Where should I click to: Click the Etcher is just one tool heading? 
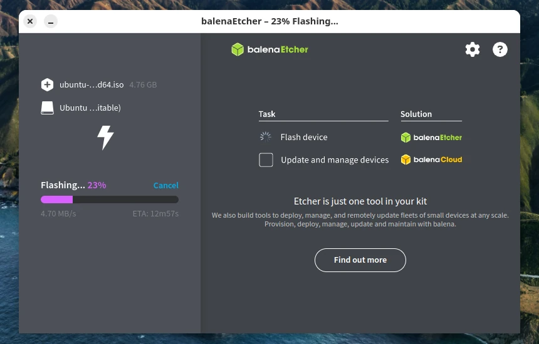click(360, 201)
